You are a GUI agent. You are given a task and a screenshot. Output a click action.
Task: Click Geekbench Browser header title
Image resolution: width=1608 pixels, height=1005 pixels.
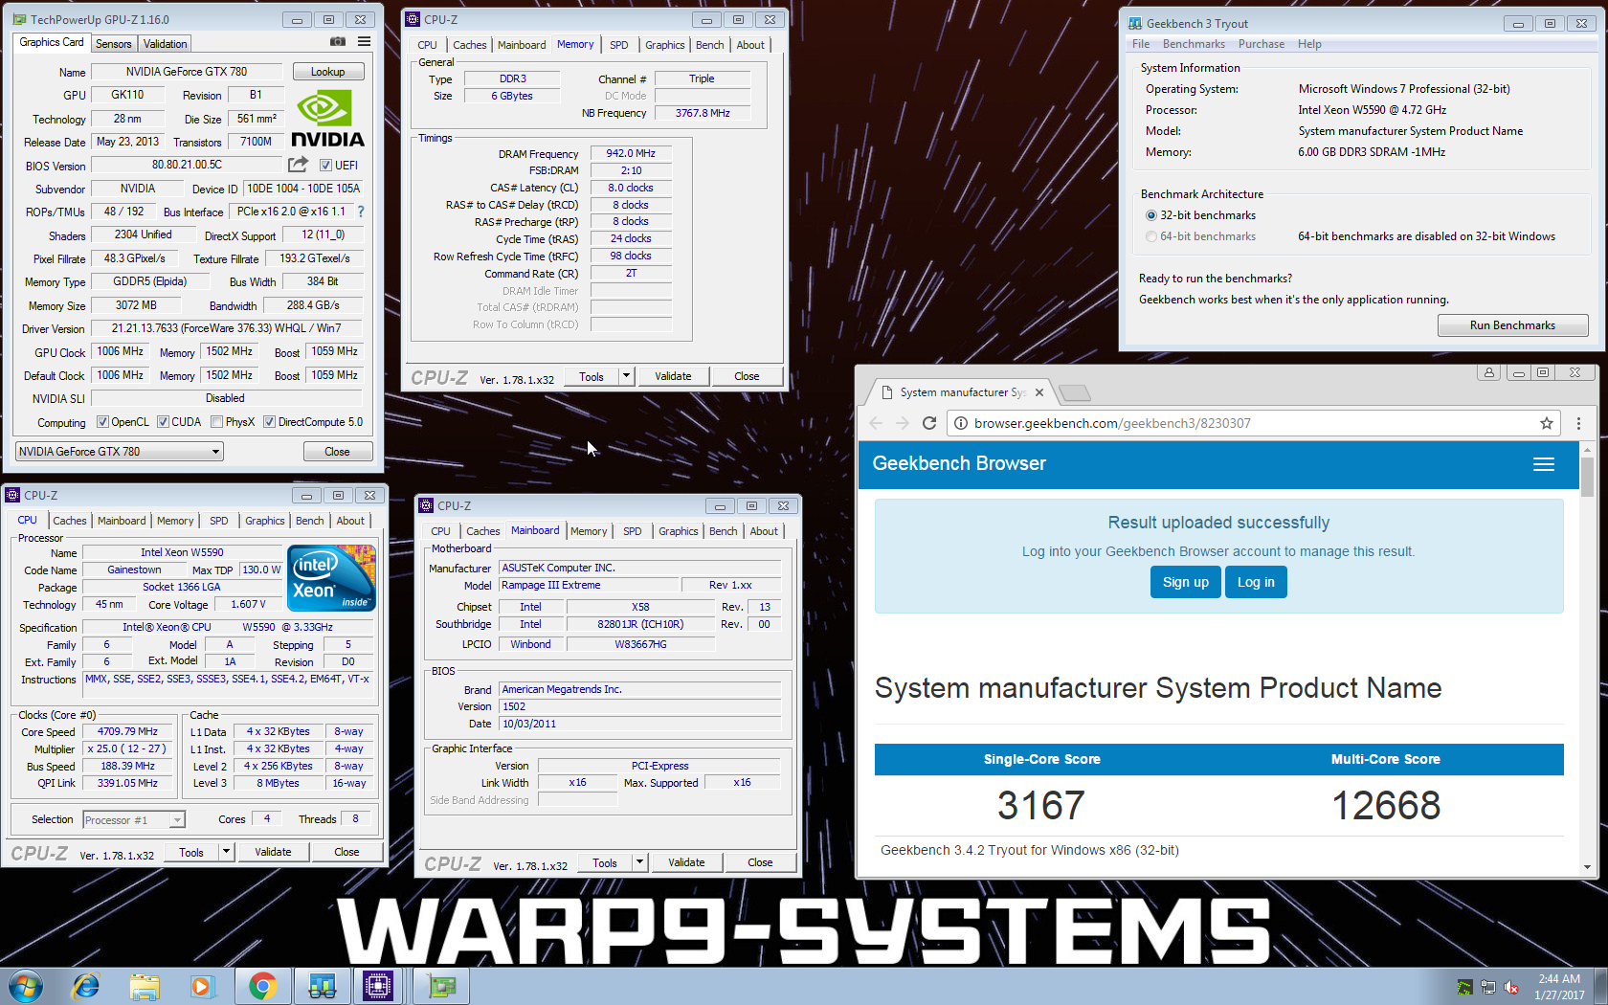[x=959, y=464]
